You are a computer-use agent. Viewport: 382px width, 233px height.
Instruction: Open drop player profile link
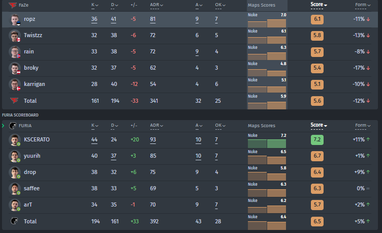30,172
